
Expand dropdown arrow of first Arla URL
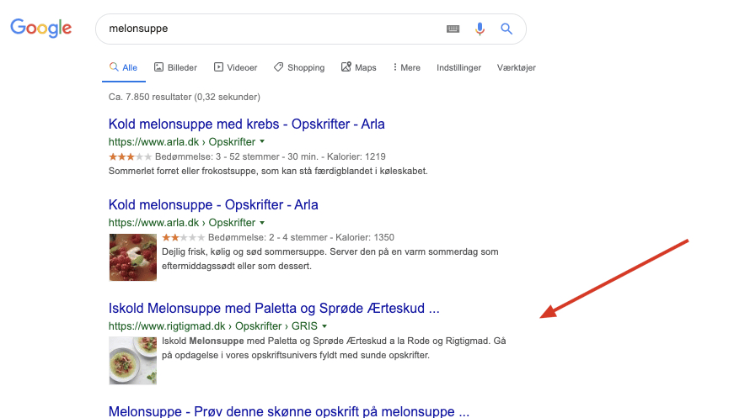(262, 141)
